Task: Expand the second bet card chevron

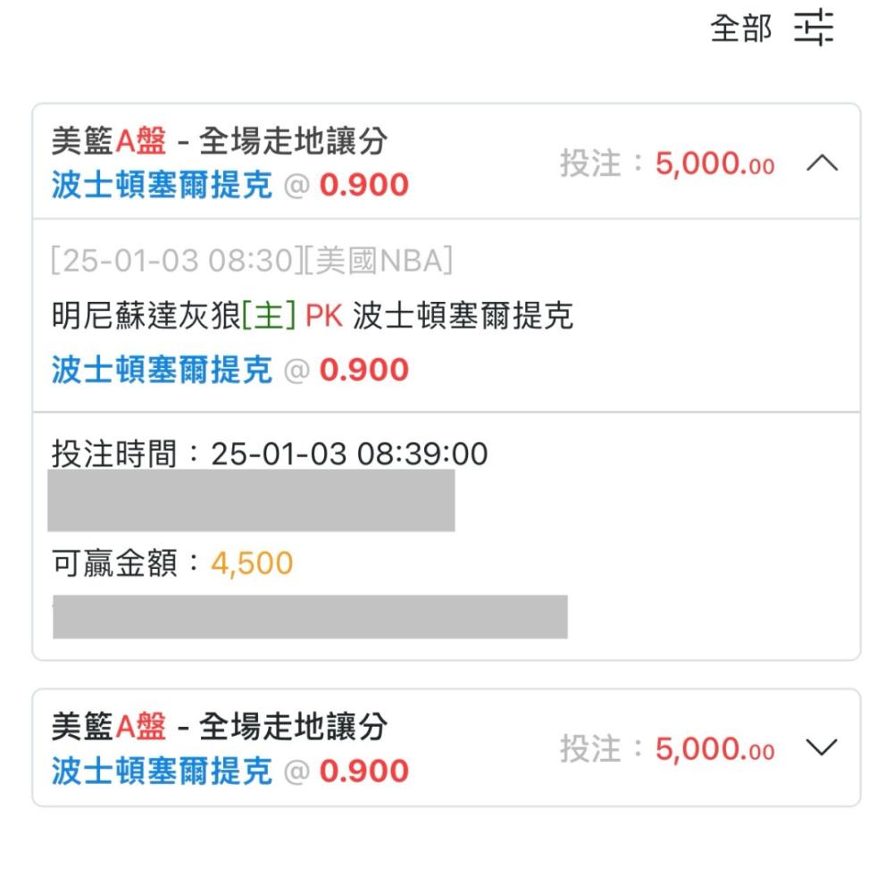Action: click(x=822, y=747)
